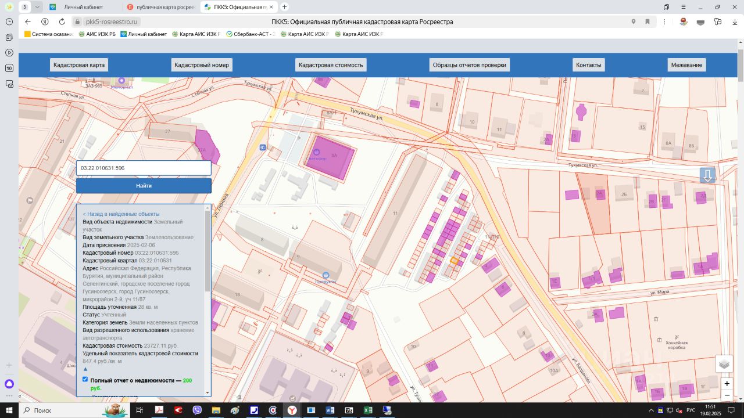Zoom out with the map minus button

pyautogui.click(x=727, y=395)
